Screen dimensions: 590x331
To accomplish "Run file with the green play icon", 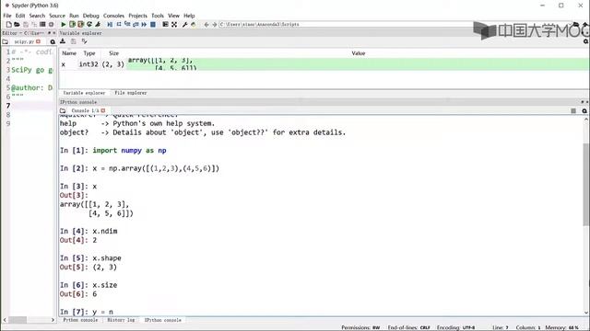I will coord(64,25).
